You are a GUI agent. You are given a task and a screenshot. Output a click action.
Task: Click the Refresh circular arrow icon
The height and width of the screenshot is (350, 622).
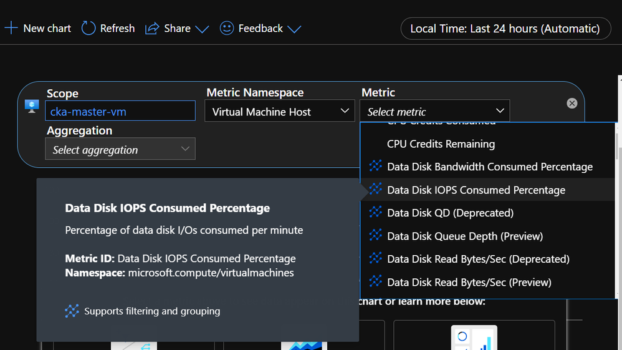coord(89,28)
